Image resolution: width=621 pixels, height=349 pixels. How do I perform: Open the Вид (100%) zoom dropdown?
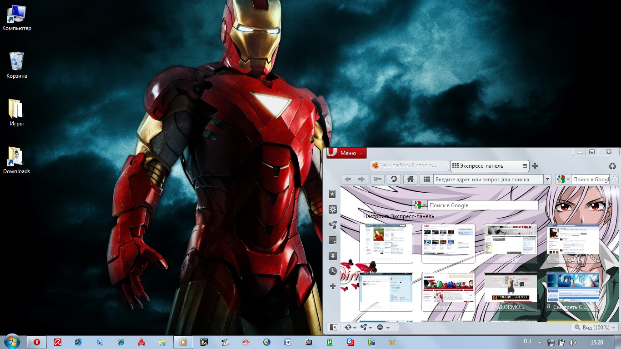coord(595,327)
